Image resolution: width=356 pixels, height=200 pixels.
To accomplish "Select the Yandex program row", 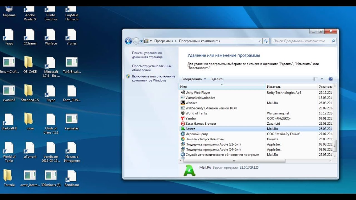I will [x=256, y=118].
